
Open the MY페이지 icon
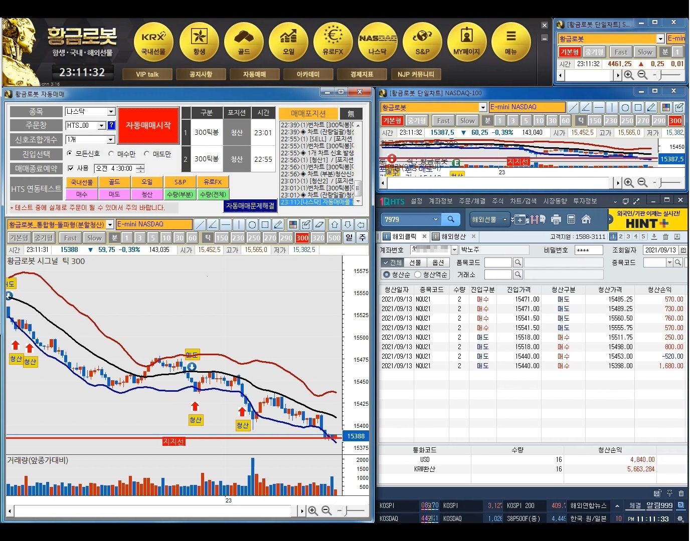point(467,41)
